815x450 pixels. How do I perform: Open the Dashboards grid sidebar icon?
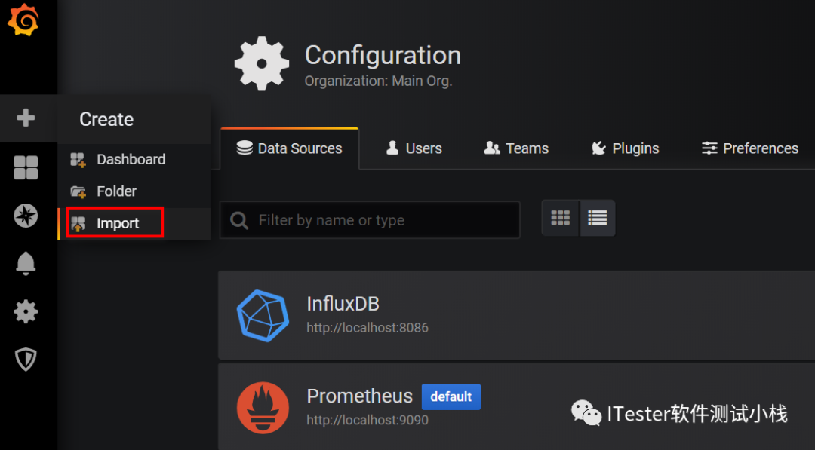[26, 167]
